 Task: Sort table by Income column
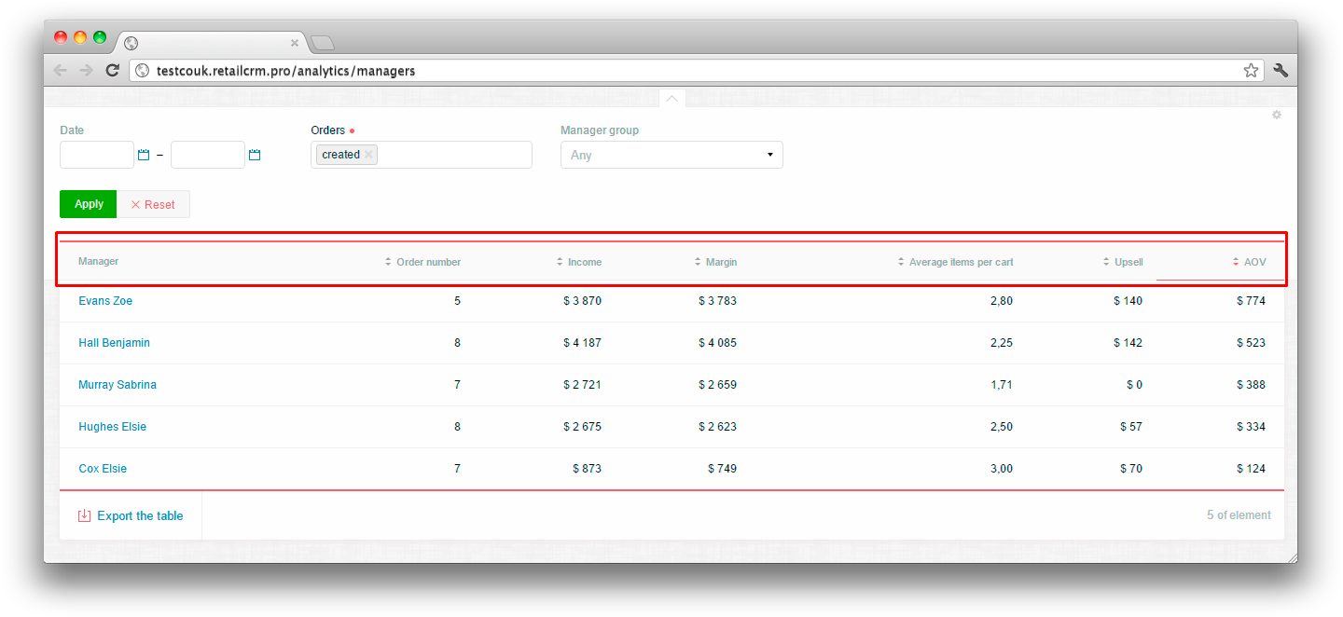578,262
